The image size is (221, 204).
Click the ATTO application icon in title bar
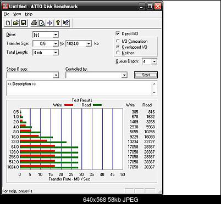(x=5, y=6)
